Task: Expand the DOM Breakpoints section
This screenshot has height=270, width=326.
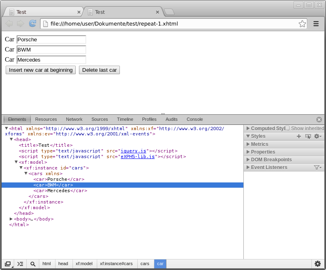Action: pos(248,160)
